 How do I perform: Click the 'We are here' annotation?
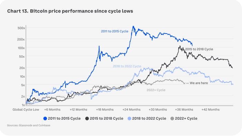(x=197, y=83)
